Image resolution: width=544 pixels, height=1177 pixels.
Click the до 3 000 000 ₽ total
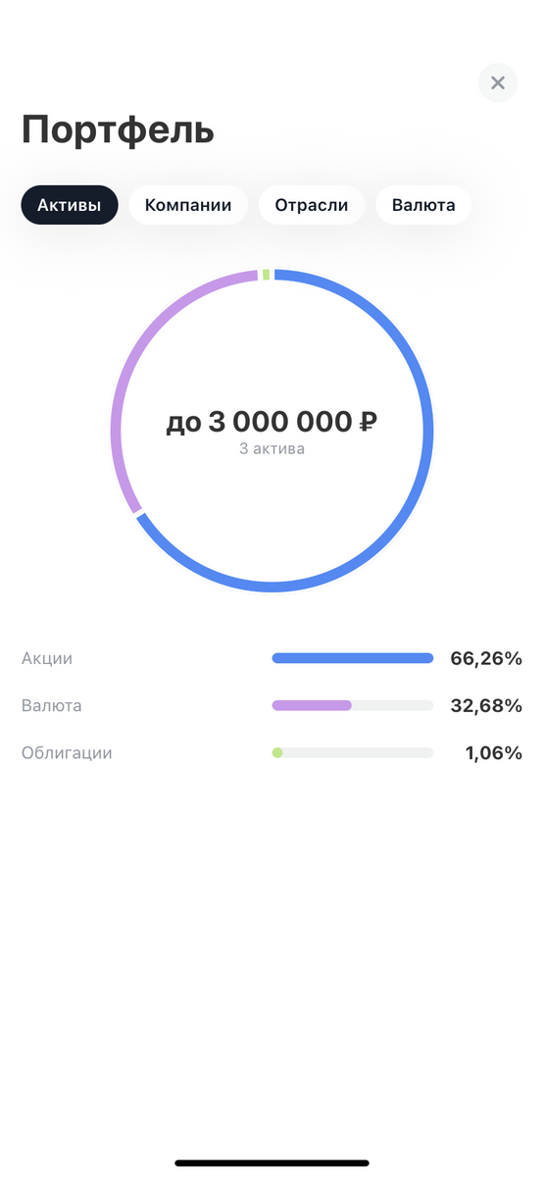point(272,422)
